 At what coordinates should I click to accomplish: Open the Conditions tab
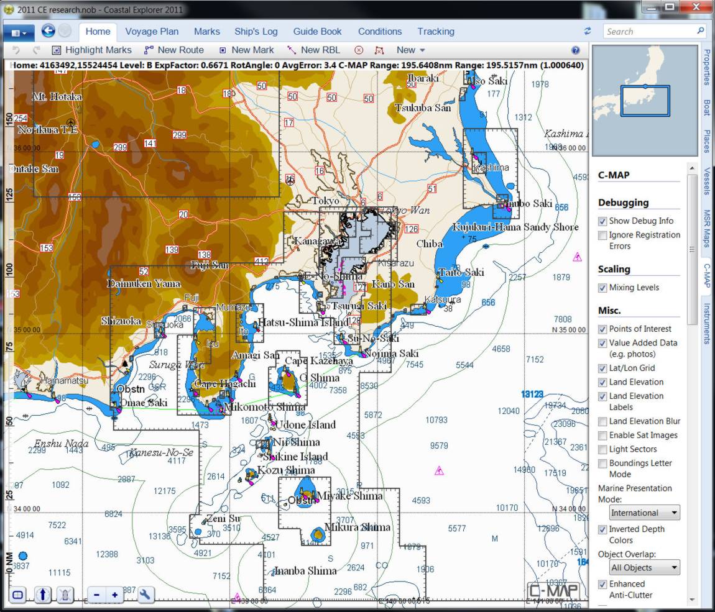coord(379,32)
